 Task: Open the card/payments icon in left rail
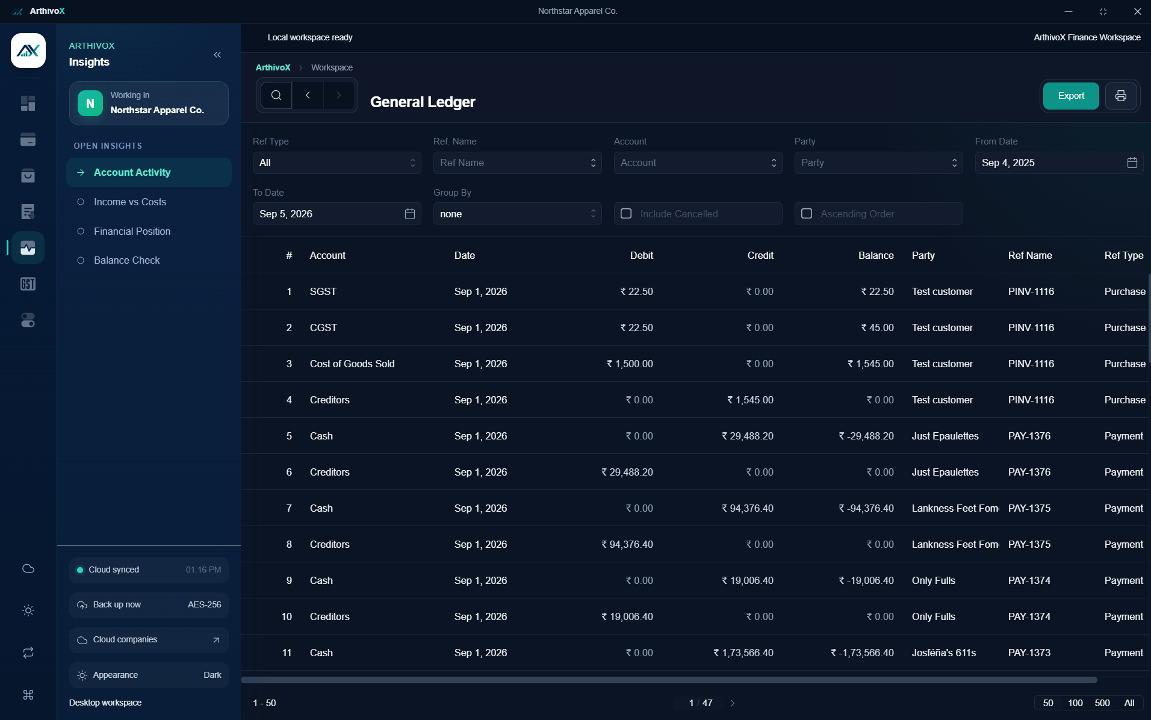[x=28, y=140]
